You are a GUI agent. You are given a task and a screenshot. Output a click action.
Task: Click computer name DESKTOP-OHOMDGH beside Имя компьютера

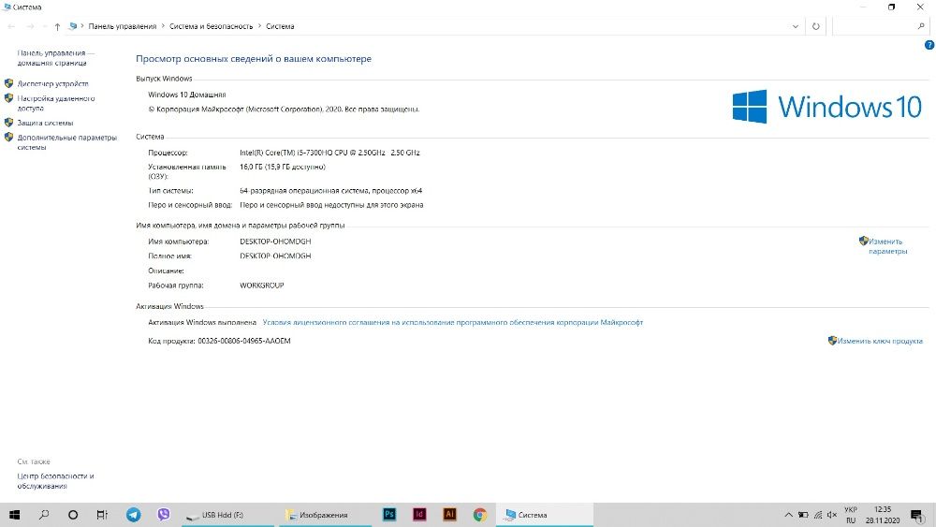pyautogui.click(x=275, y=242)
